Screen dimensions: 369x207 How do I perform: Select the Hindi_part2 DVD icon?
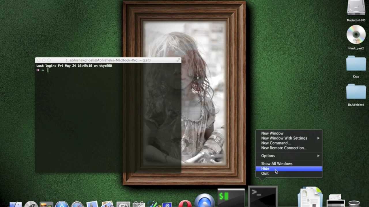click(356, 34)
